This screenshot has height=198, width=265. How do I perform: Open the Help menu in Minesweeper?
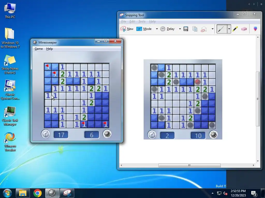(x=49, y=49)
